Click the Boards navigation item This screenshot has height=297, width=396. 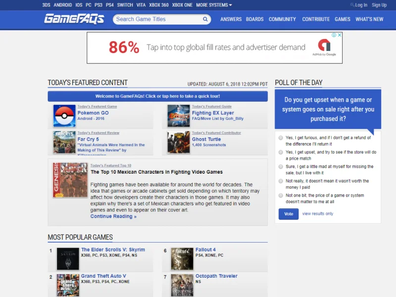254,19
